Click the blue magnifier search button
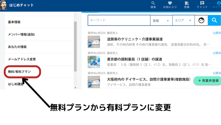 click(x=215, y=20)
